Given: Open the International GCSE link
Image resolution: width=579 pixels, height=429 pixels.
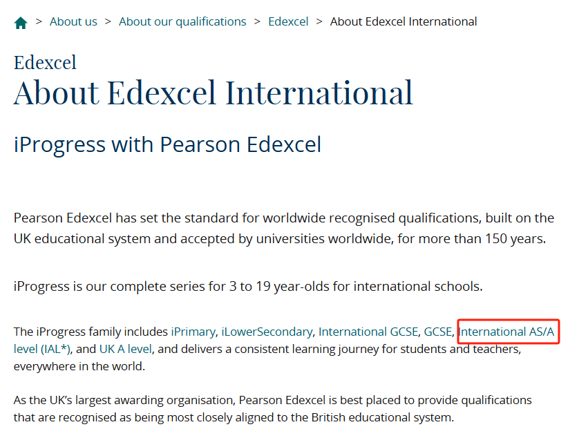Looking at the screenshot, I should [x=368, y=332].
